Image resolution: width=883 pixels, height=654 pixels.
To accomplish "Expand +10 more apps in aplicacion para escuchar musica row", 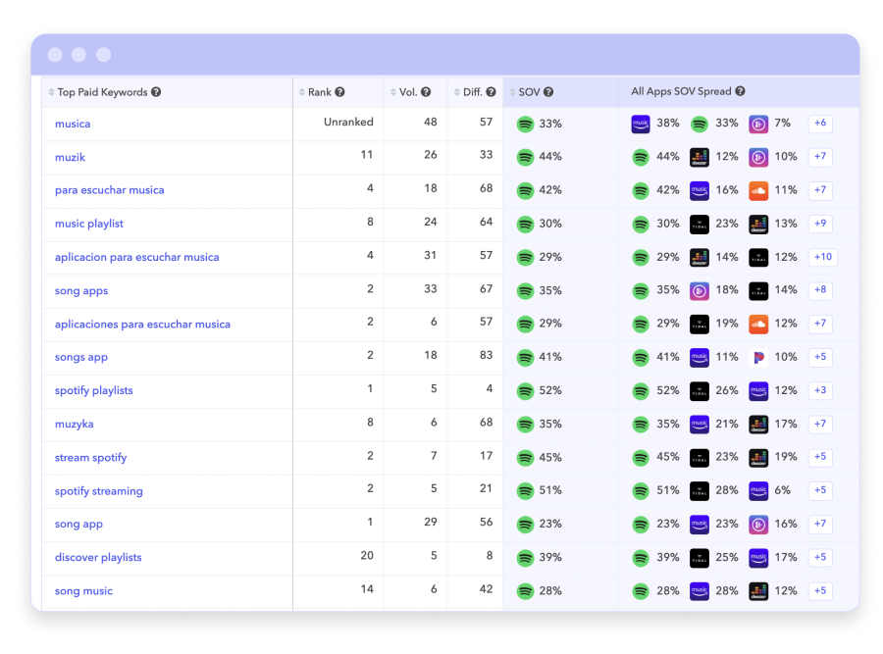I will tap(823, 257).
